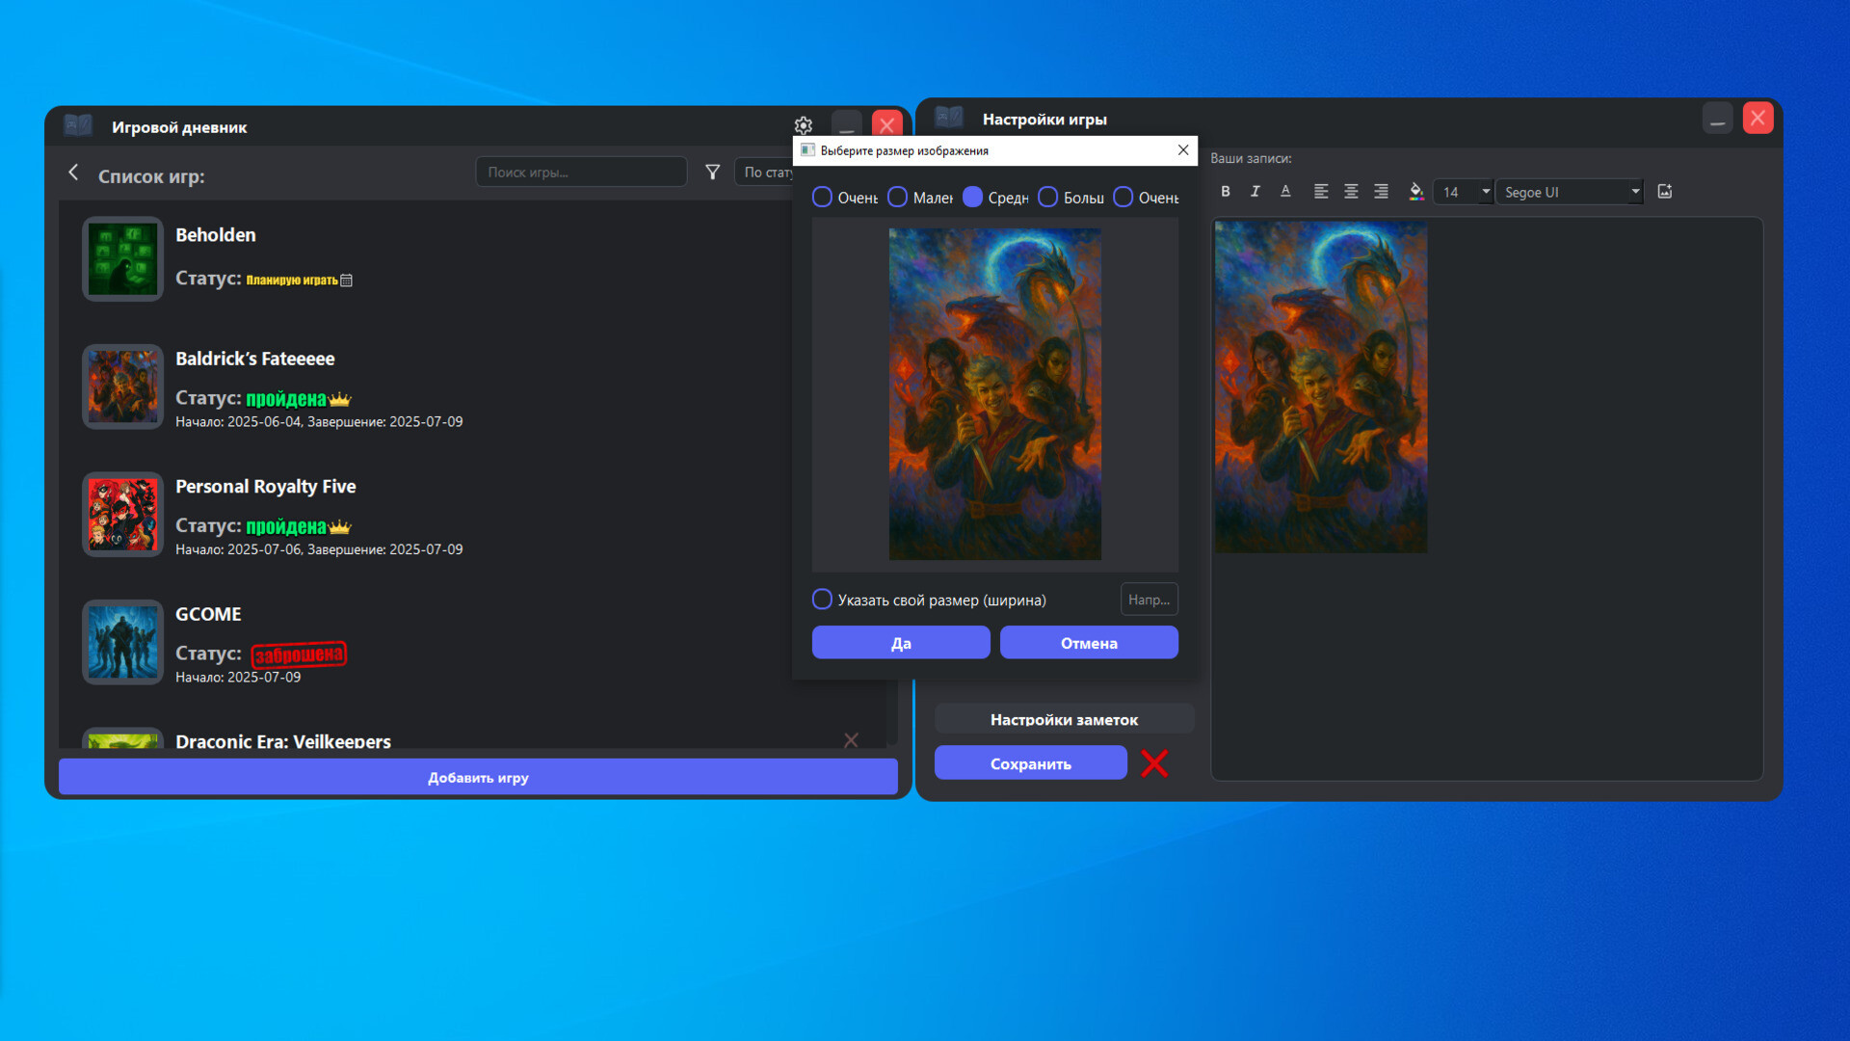Screen dimensions: 1850x1041
Task: Enable 'Указать свой размер (ширина)' option
Action: 822,600
